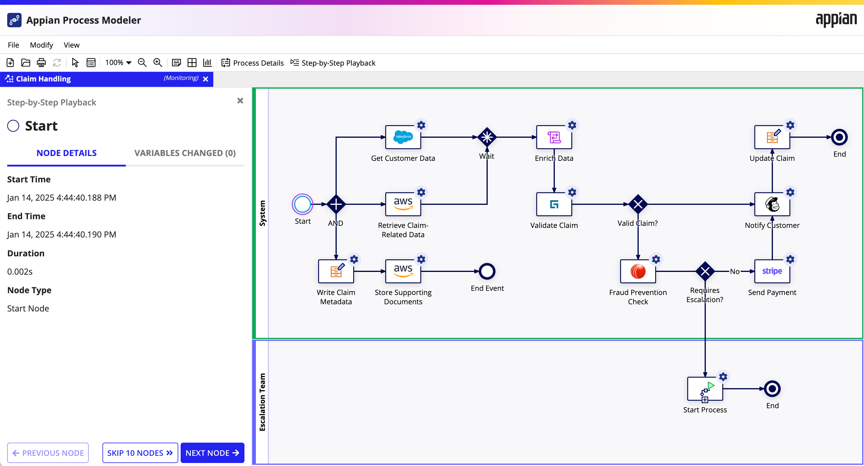This screenshot has width=864, height=466.
Task: Click the bar chart icon in toolbar
Action: tap(208, 63)
